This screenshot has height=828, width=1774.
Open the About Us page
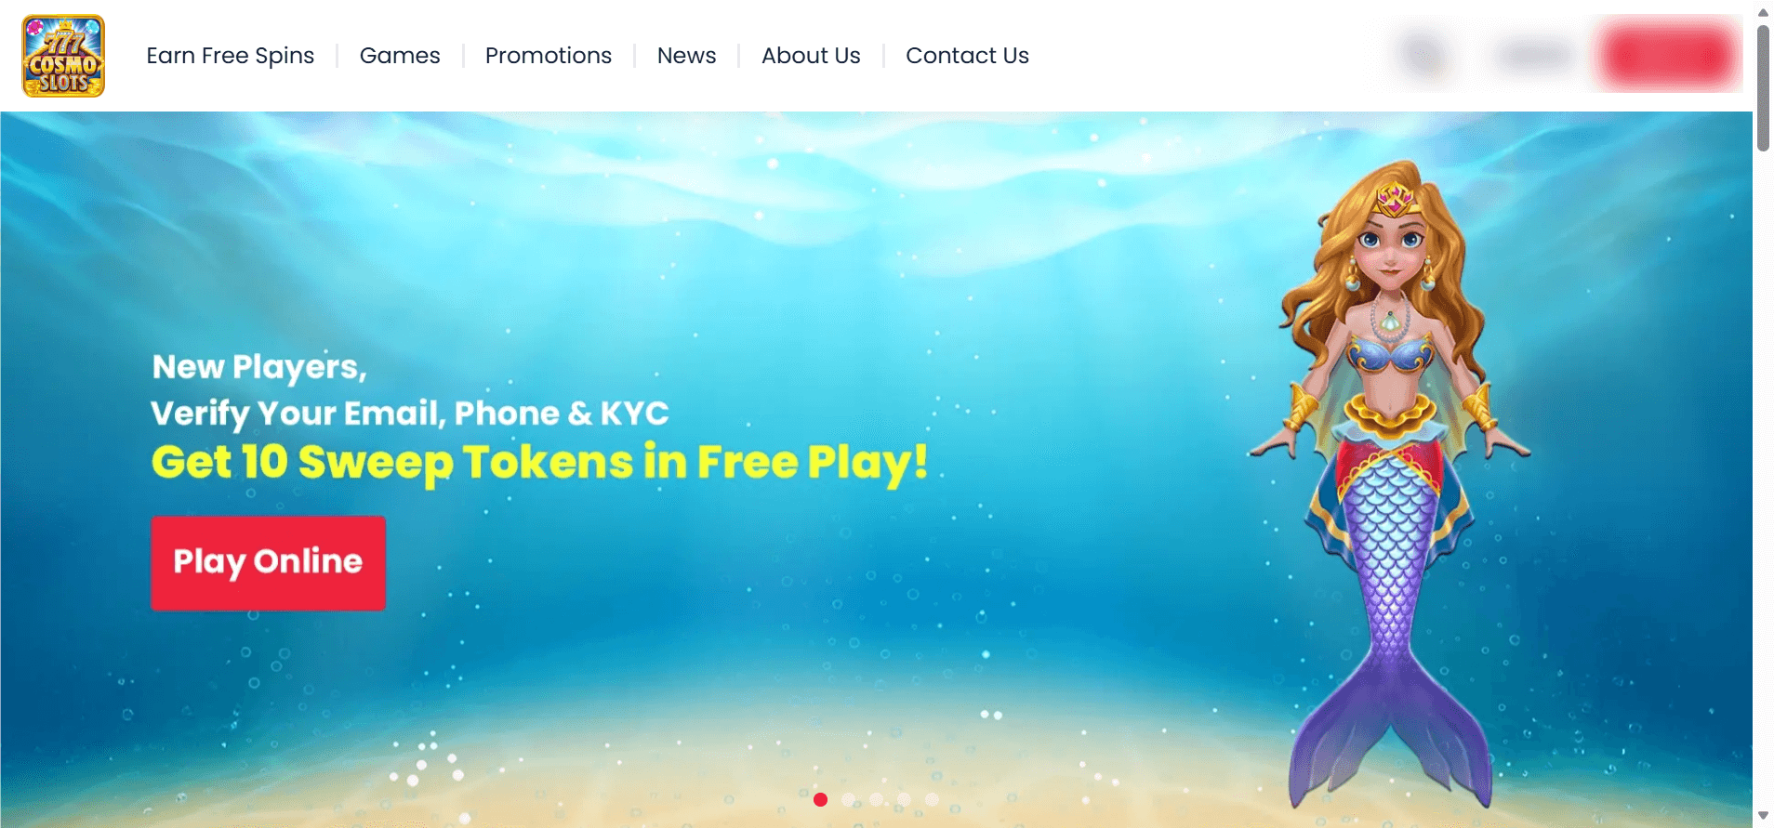[x=811, y=56]
